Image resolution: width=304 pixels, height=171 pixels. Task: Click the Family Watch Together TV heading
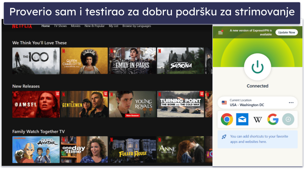[x=39, y=131]
